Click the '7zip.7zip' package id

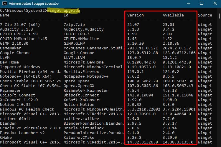coord(74,25)
